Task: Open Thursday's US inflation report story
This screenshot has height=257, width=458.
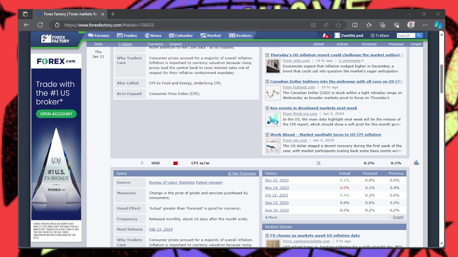Action: point(337,55)
